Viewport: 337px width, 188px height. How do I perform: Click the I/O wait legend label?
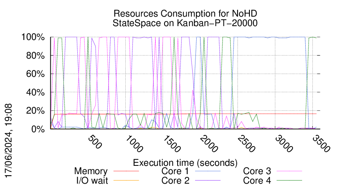click(92, 180)
